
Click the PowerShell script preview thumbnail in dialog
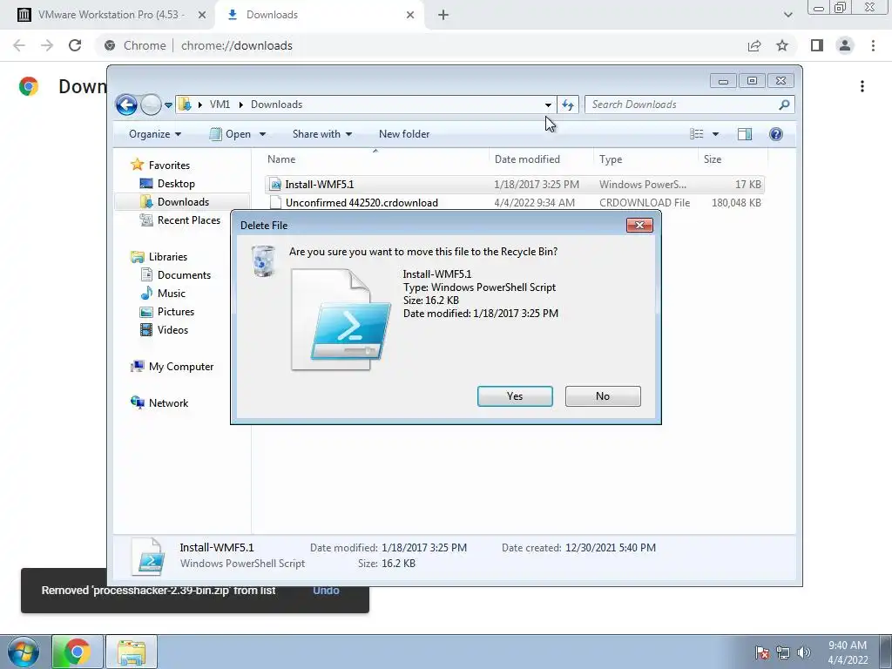pyautogui.click(x=341, y=320)
